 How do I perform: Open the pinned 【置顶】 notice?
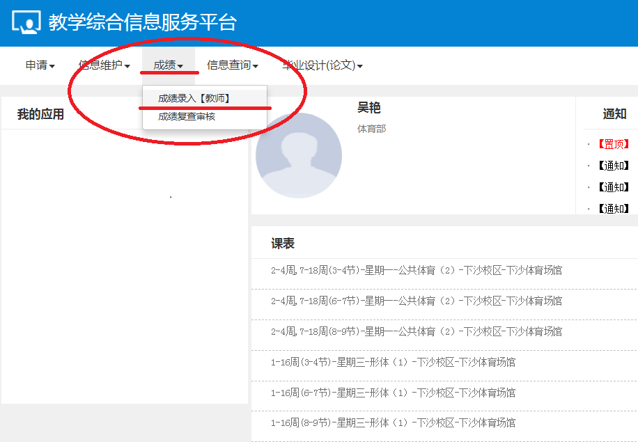pos(612,144)
